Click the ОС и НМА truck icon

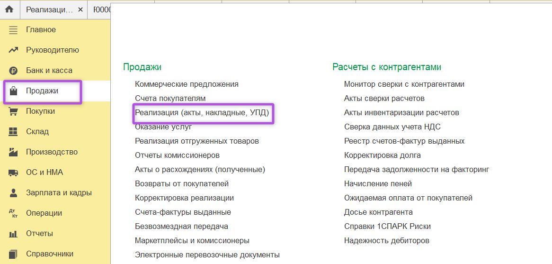(13, 173)
